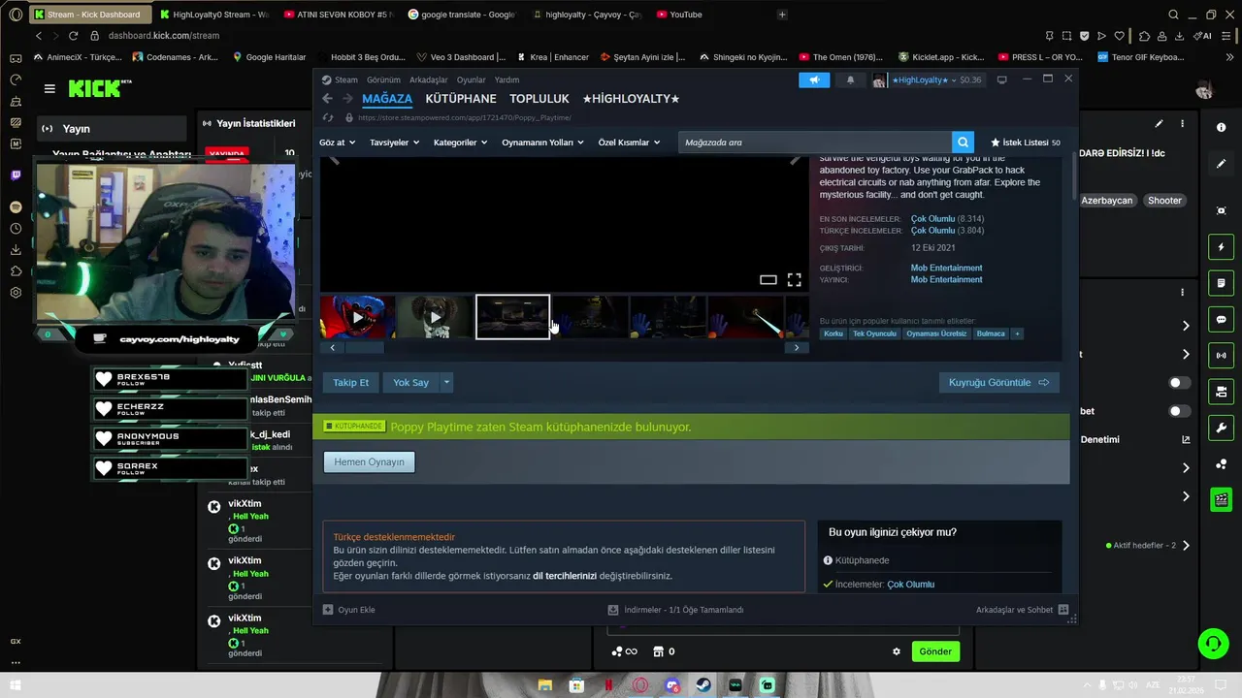Screen dimensions: 1242x698
Task: Expand Kategoriler dropdown
Action: (x=460, y=143)
